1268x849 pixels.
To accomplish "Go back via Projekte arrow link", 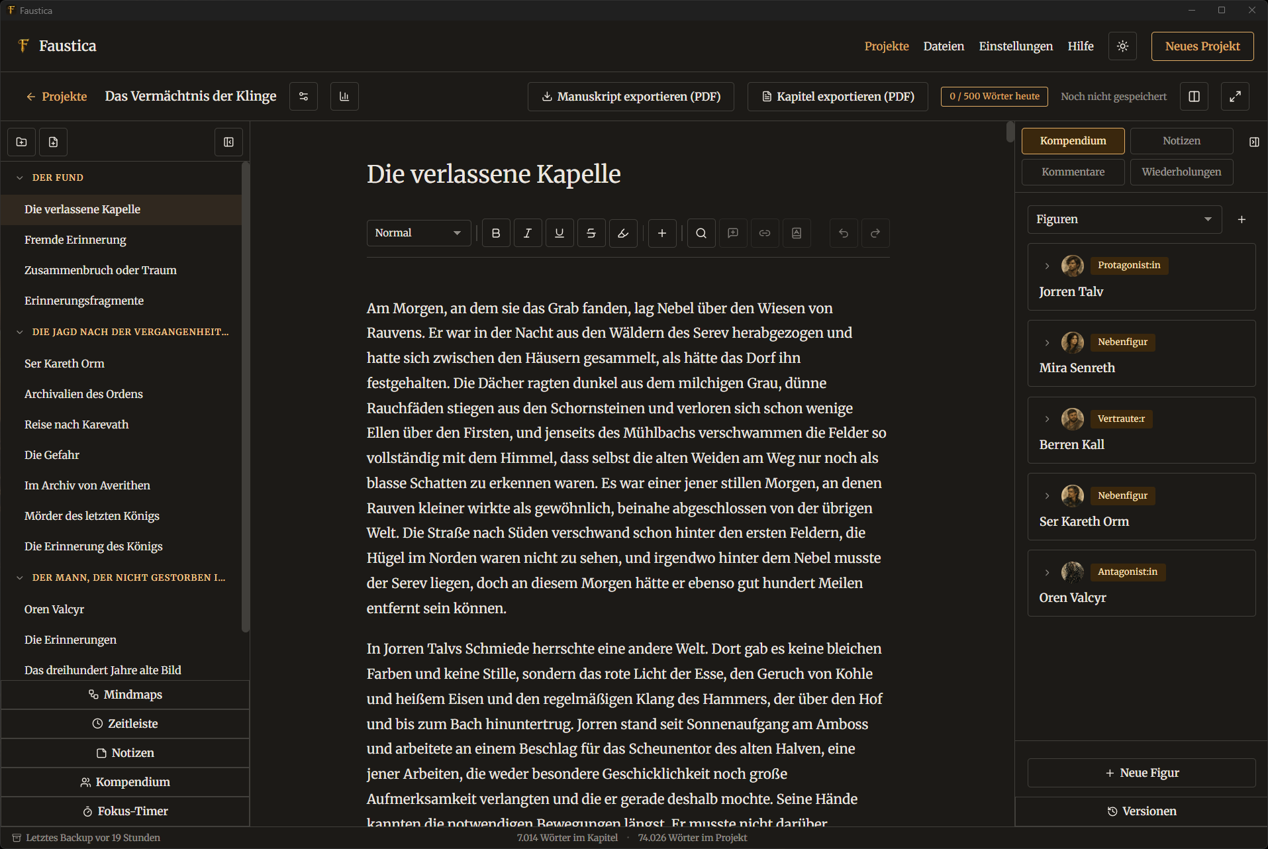I will (56, 97).
